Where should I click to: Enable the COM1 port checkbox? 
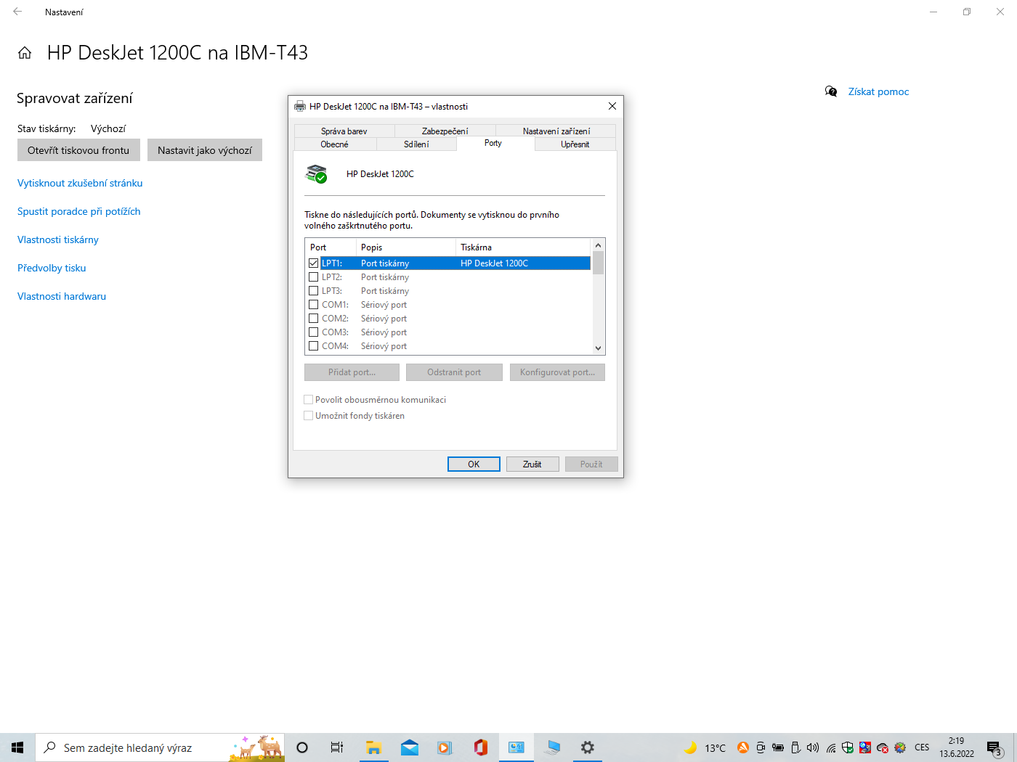pos(314,305)
